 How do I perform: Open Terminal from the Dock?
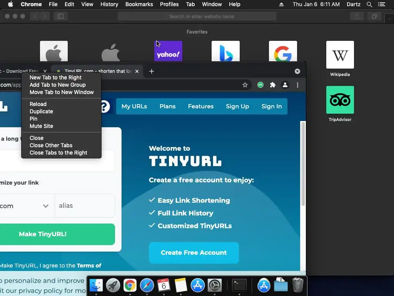(x=239, y=286)
